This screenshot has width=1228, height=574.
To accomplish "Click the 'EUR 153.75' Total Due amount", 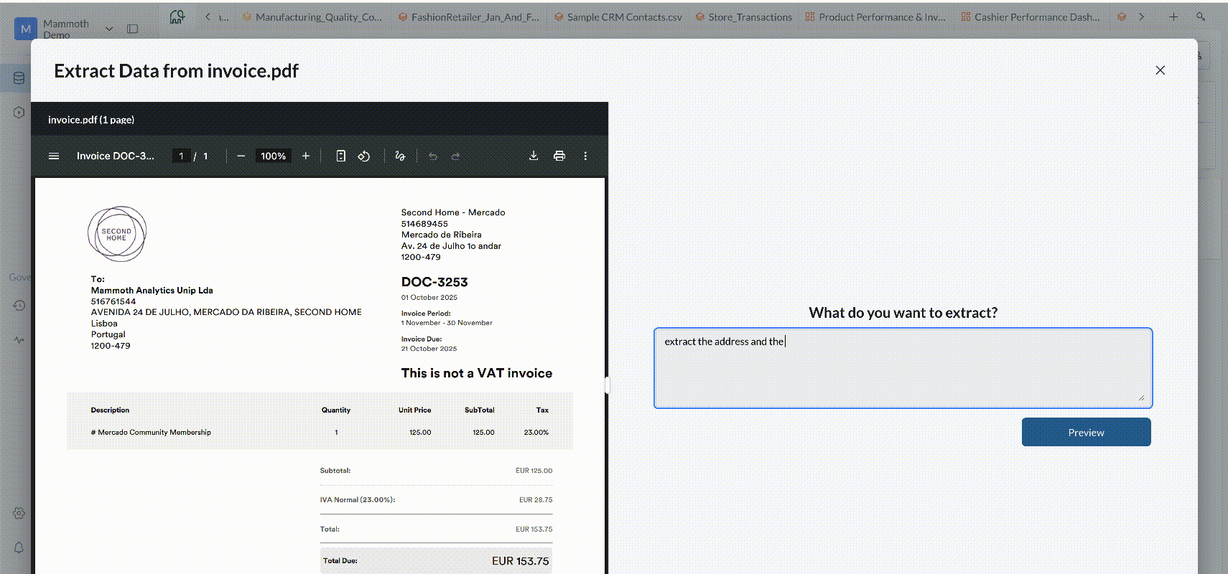I will [520, 561].
